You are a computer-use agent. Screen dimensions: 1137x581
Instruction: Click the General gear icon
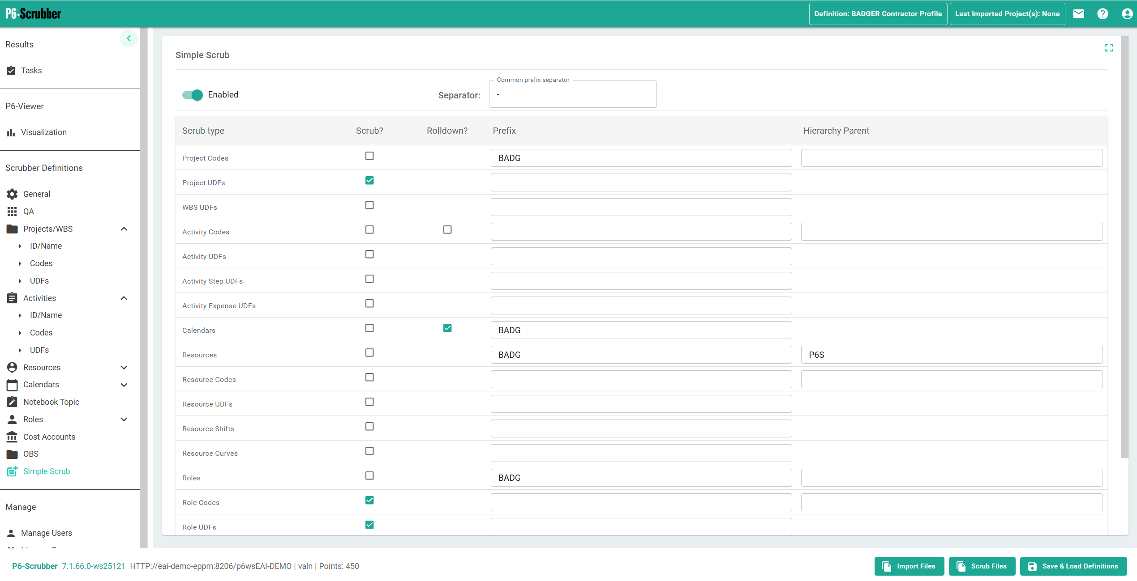(12, 194)
